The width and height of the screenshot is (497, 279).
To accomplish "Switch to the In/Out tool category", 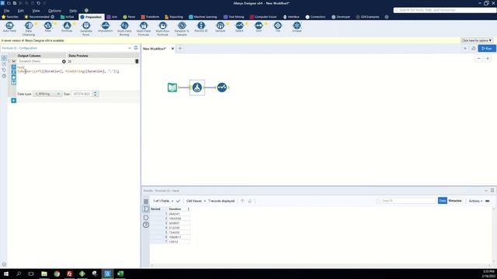I will point(68,17).
